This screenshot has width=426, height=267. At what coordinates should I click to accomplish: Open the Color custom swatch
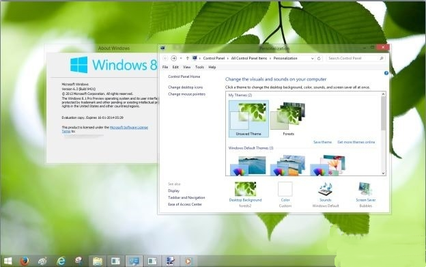[285, 189]
